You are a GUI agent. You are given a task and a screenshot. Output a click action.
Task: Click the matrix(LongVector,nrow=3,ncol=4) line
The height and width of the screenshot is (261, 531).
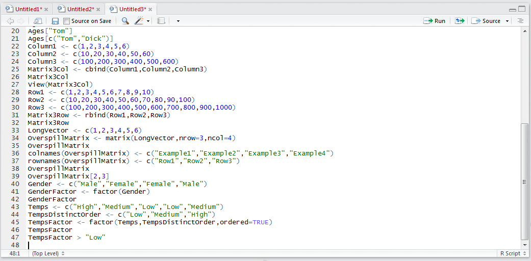(x=132, y=138)
